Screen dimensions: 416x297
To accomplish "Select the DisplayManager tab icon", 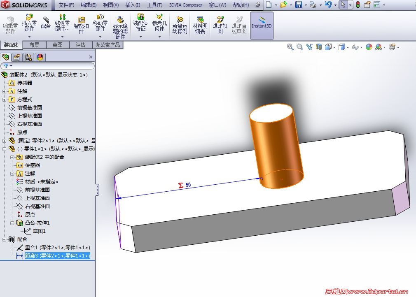I will pyautogui.click(x=40, y=57).
